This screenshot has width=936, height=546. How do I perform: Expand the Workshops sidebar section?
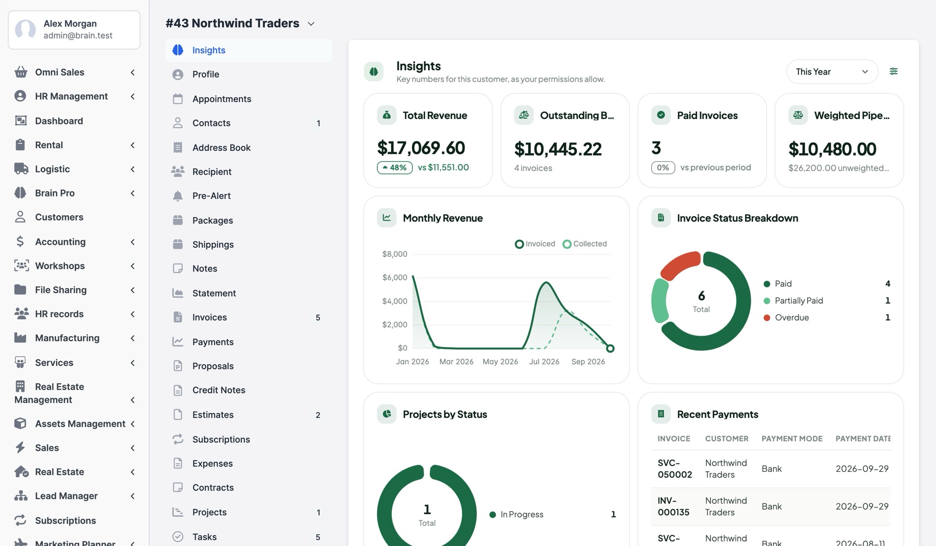[74, 266]
